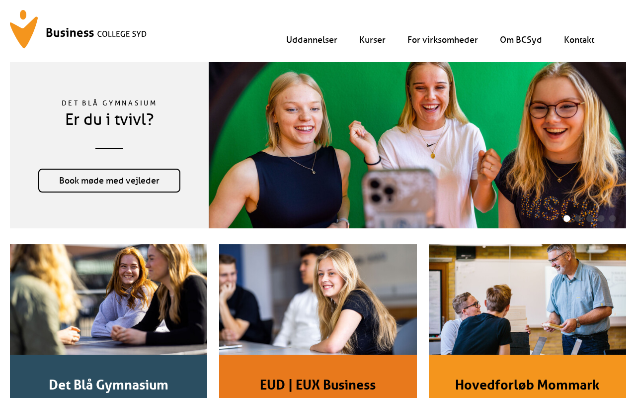
Task: Click the Hovedforløb Mommark title
Action: tap(527, 385)
